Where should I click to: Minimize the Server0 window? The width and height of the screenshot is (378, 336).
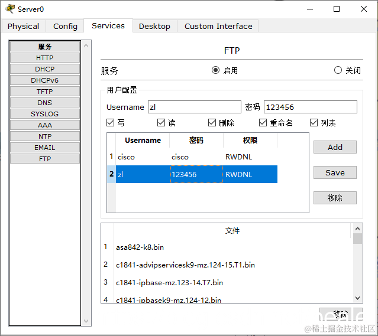[x=310, y=9]
